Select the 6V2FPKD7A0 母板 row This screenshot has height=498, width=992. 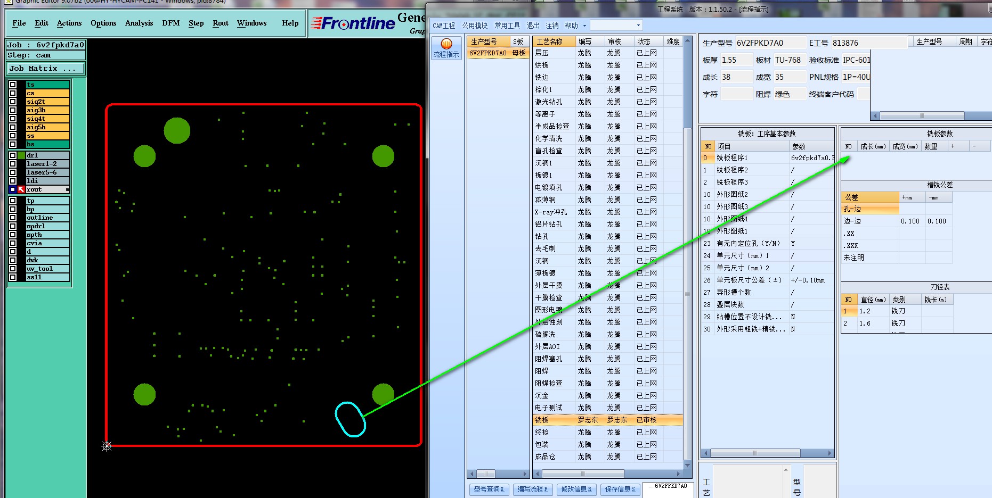coord(498,53)
